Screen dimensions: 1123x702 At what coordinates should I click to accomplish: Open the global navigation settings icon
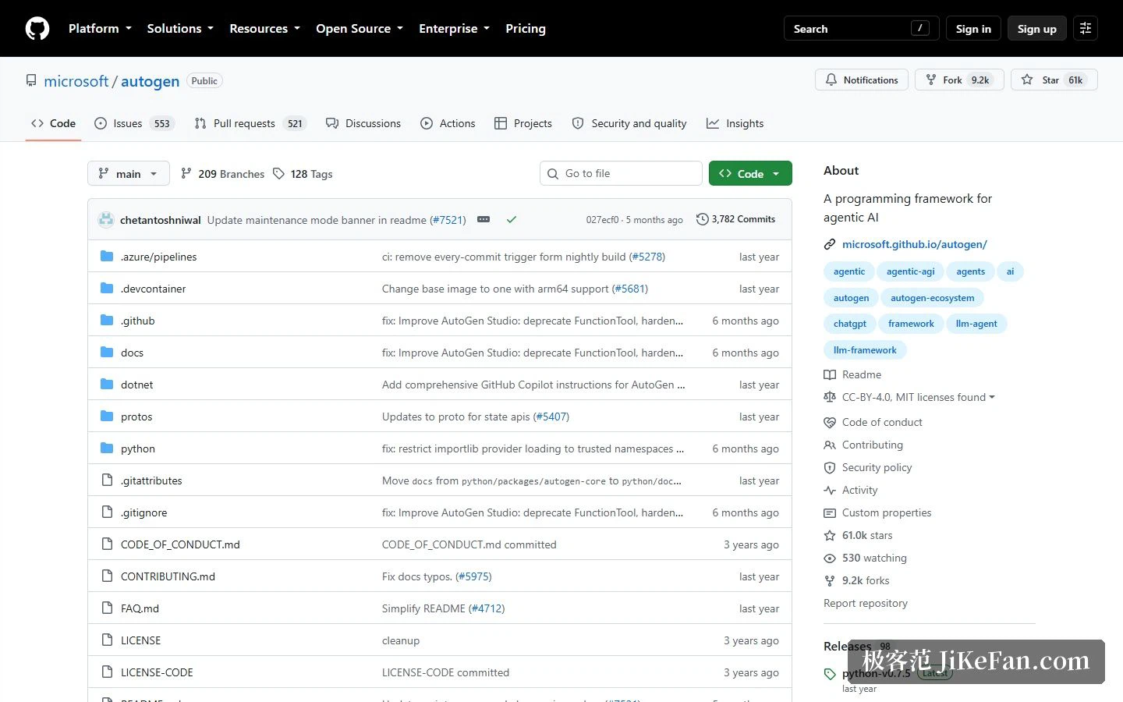1086,28
